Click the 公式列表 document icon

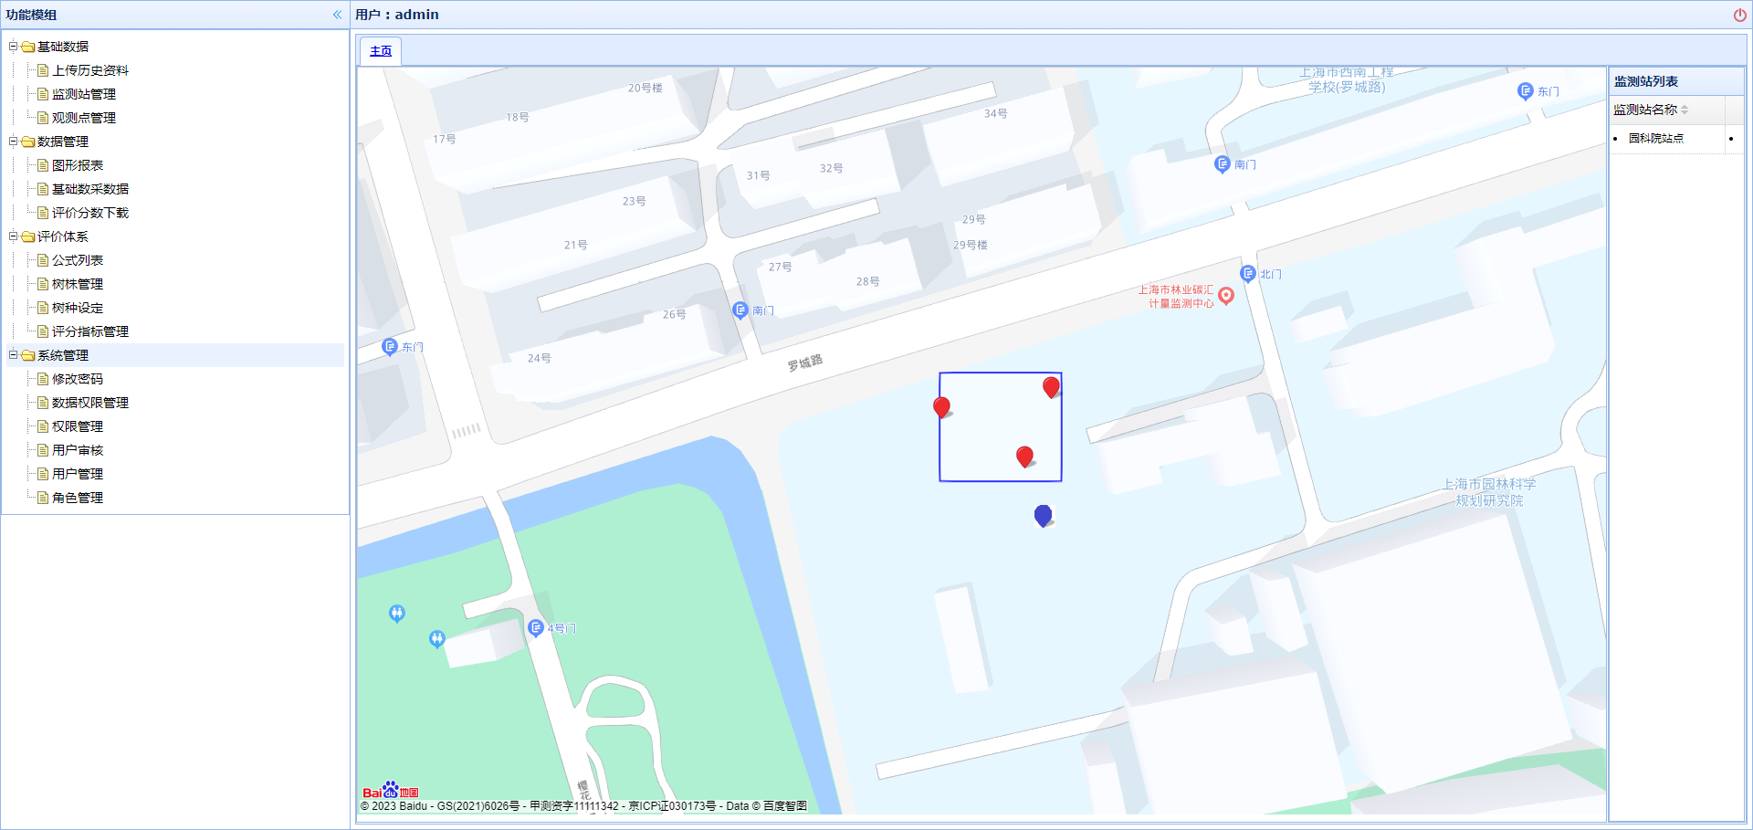pos(43,260)
